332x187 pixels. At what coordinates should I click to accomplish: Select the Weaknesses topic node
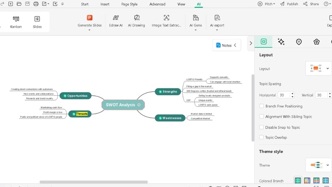(x=170, y=118)
